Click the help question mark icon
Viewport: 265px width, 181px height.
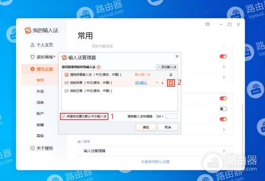tap(98, 67)
